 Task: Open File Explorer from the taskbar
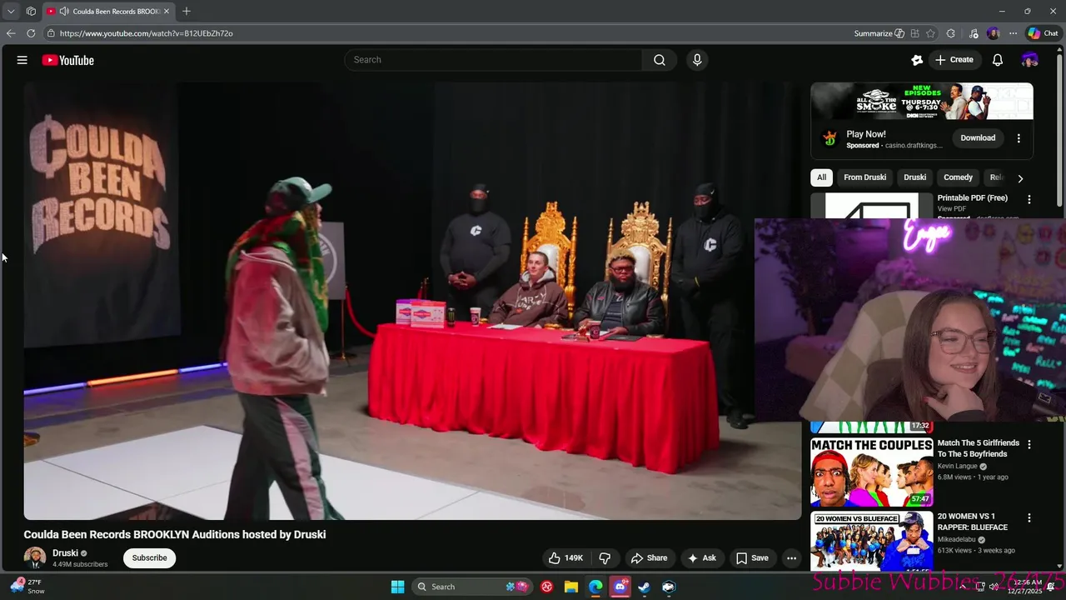click(571, 587)
